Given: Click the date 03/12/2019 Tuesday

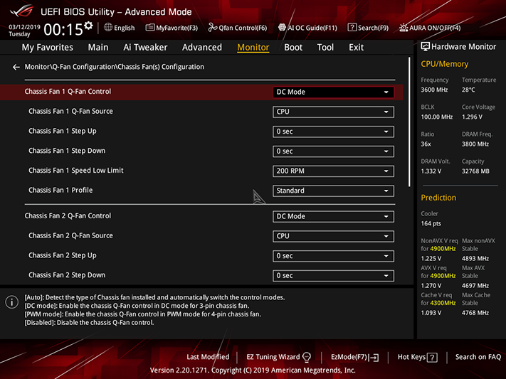Looking at the screenshot, I should (x=24, y=31).
